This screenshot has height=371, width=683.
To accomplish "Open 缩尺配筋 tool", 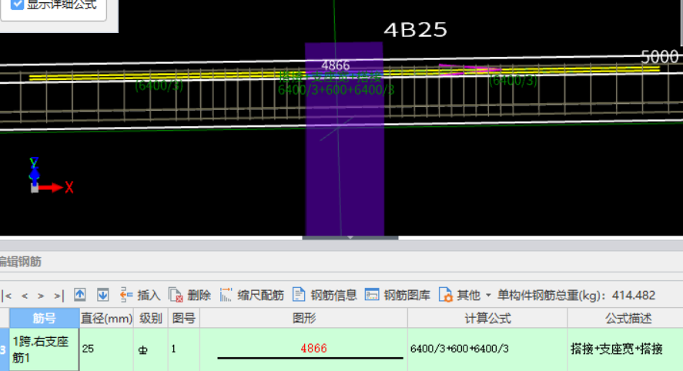I will point(253,296).
